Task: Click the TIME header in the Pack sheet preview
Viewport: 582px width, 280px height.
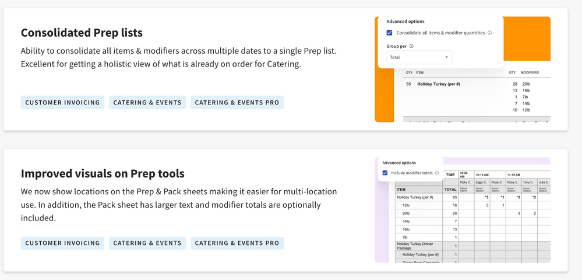Action: pos(450,174)
